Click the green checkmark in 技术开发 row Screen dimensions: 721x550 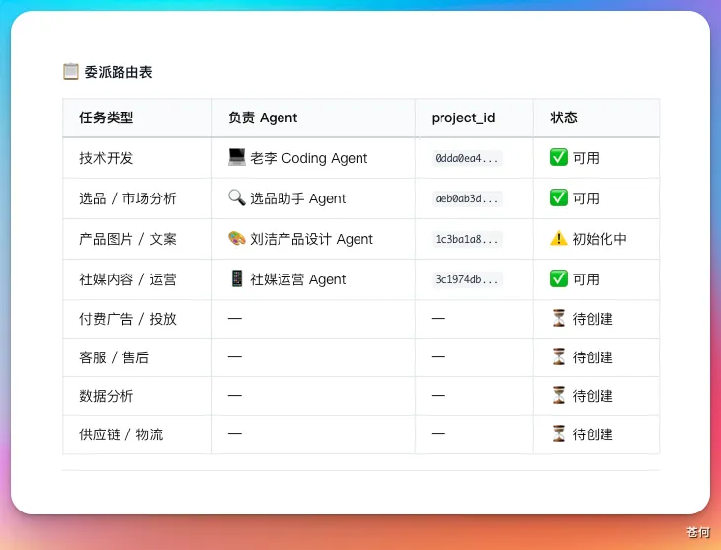tap(559, 157)
